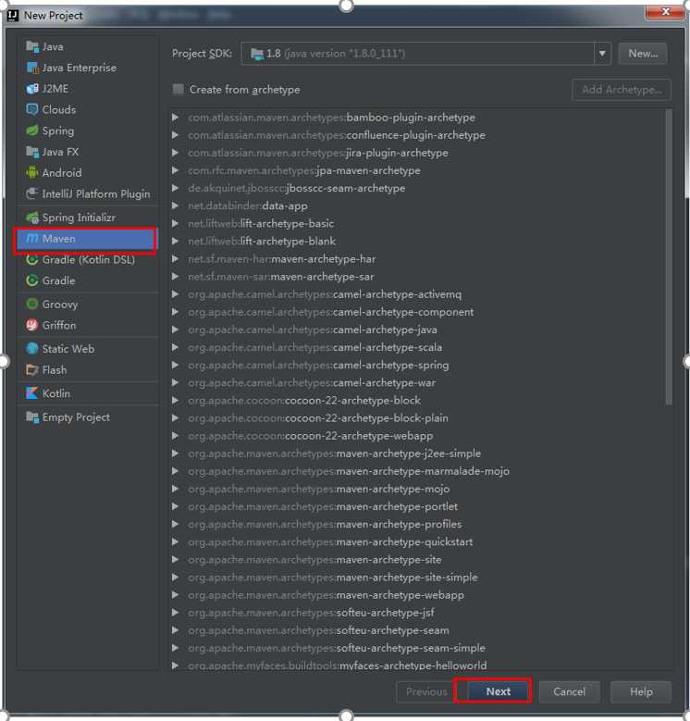Select maven-archetype-webapp archetype row
Viewport: 690px width, 721px height.
418,595
